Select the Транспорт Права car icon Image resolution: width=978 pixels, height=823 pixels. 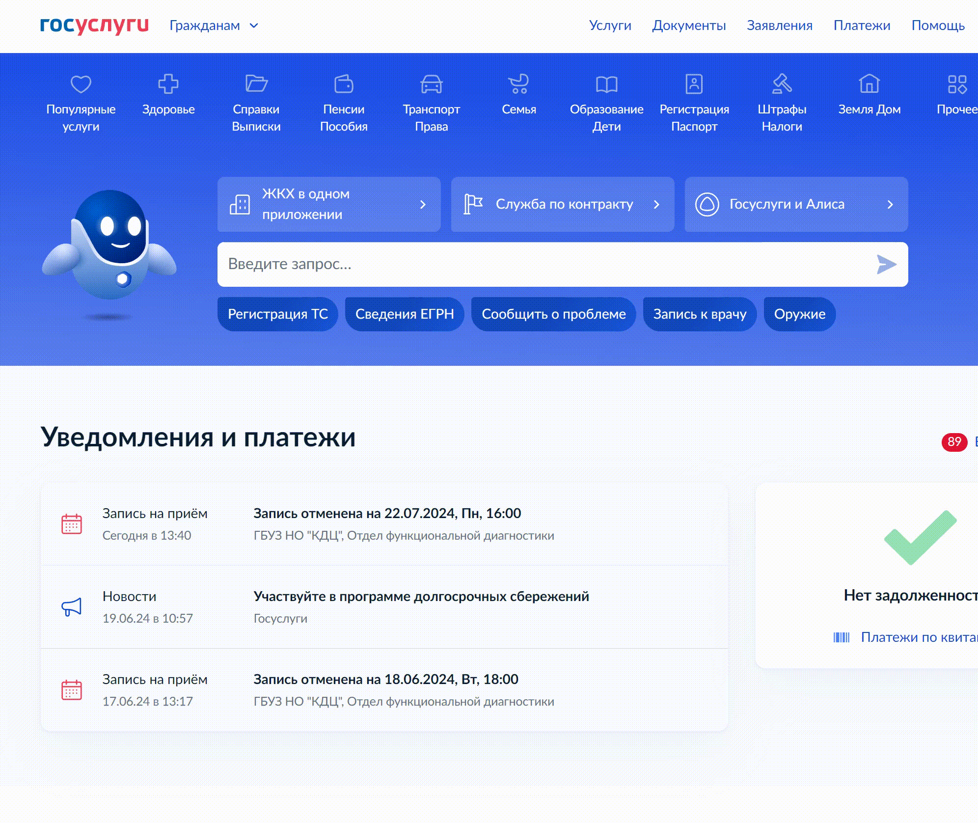(432, 84)
